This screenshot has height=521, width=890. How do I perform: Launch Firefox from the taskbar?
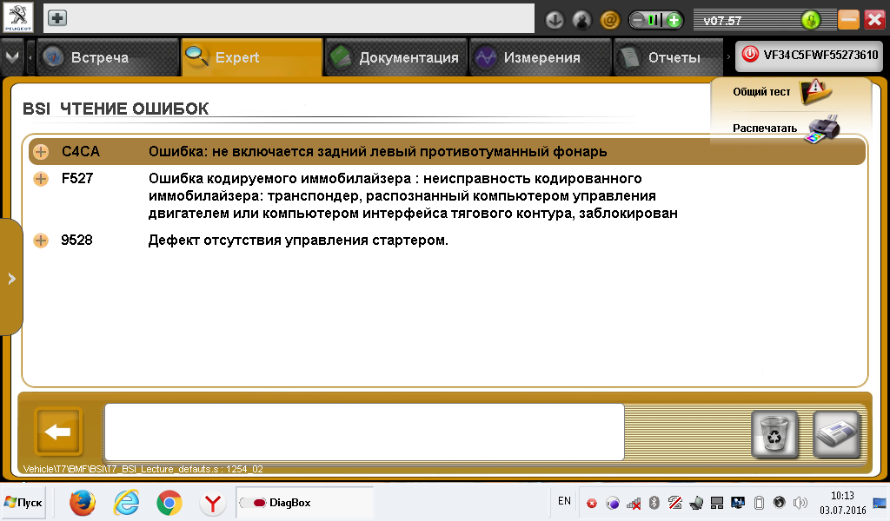(x=83, y=503)
